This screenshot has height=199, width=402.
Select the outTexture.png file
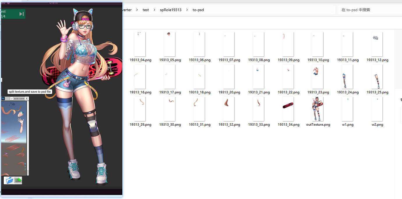tap(318, 109)
